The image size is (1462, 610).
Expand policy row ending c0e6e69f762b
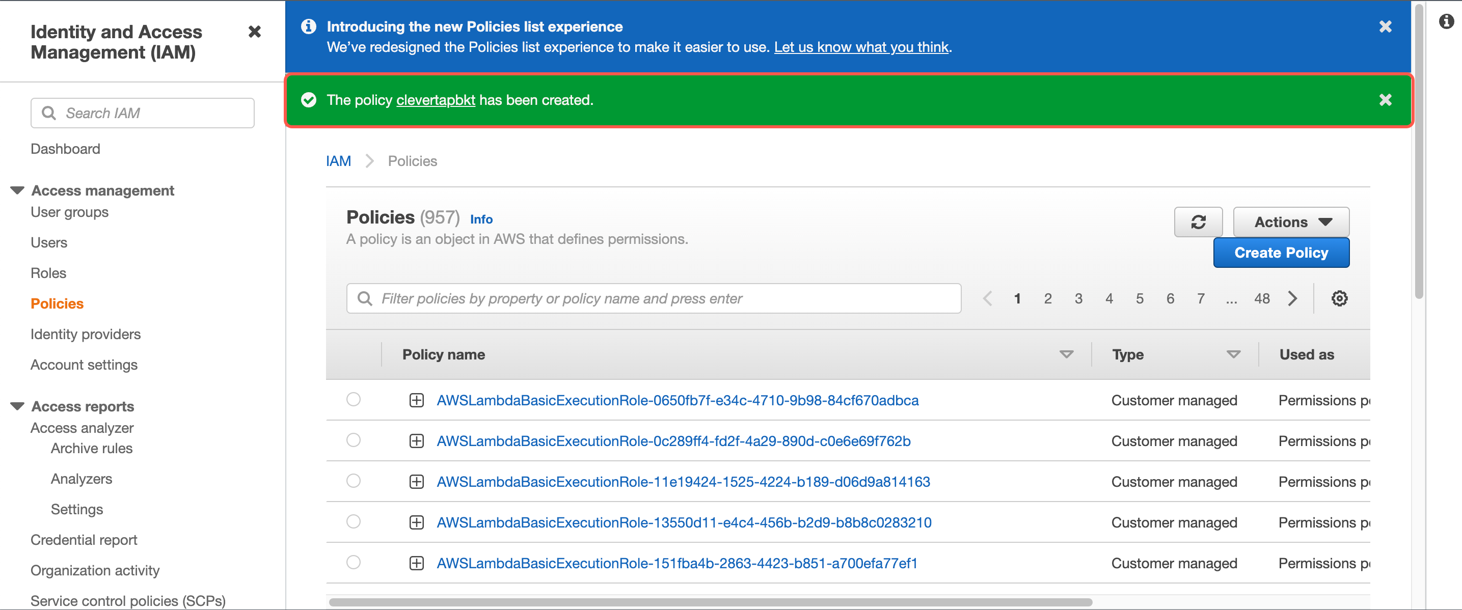point(417,441)
